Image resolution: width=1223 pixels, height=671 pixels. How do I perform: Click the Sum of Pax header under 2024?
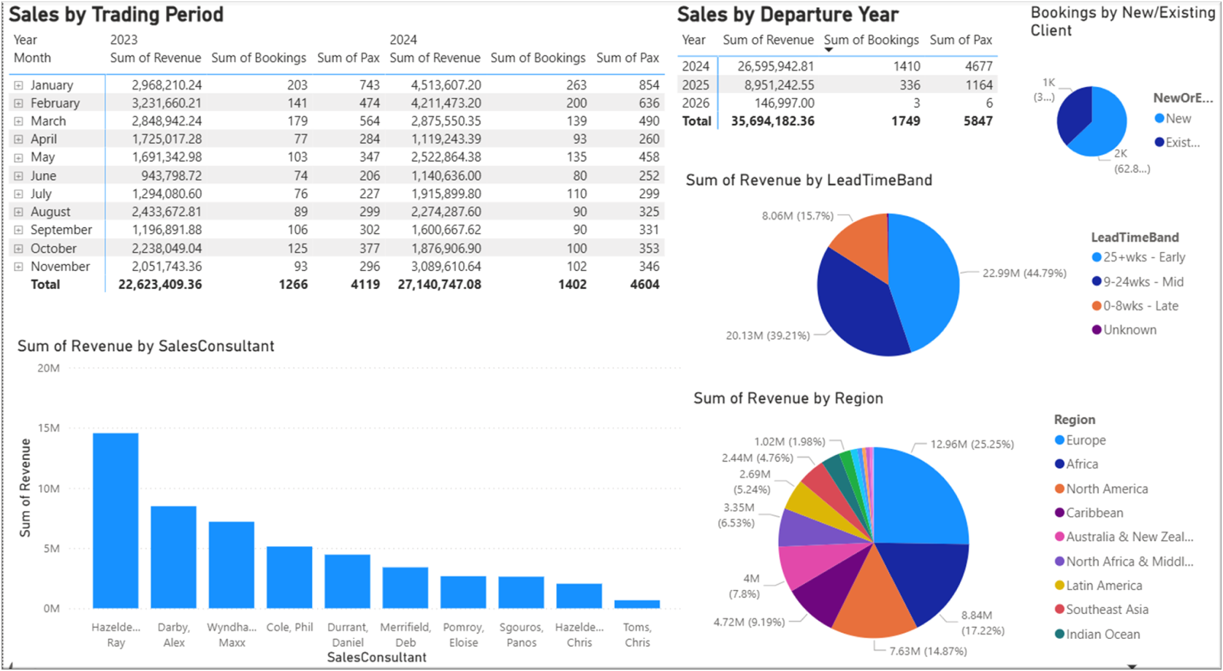point(628,58)
